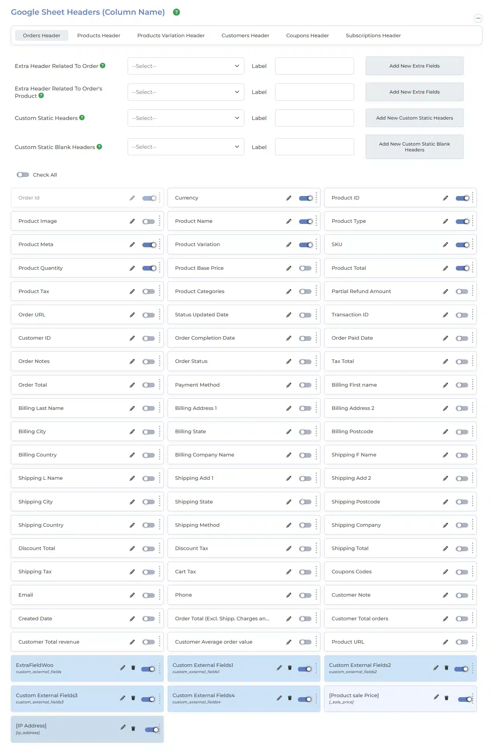Open the Custom Static Blank Headers dropdown
The height and width of the screenshot is (755, 493).
point(185,147)
